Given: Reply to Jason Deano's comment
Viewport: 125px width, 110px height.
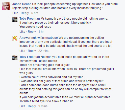Looking at the screenshot, I should [x=25, y=13].
